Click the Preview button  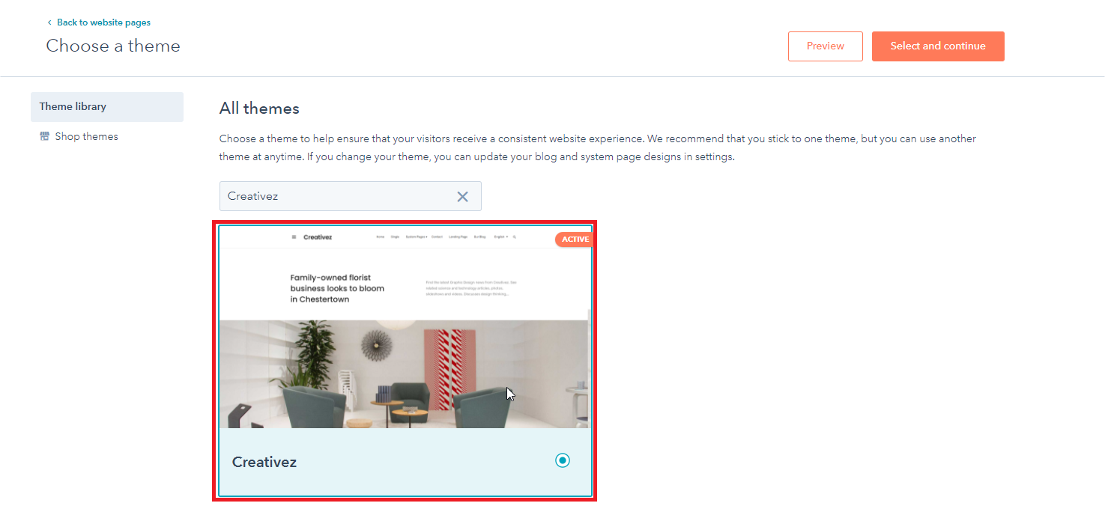(826, 46)
